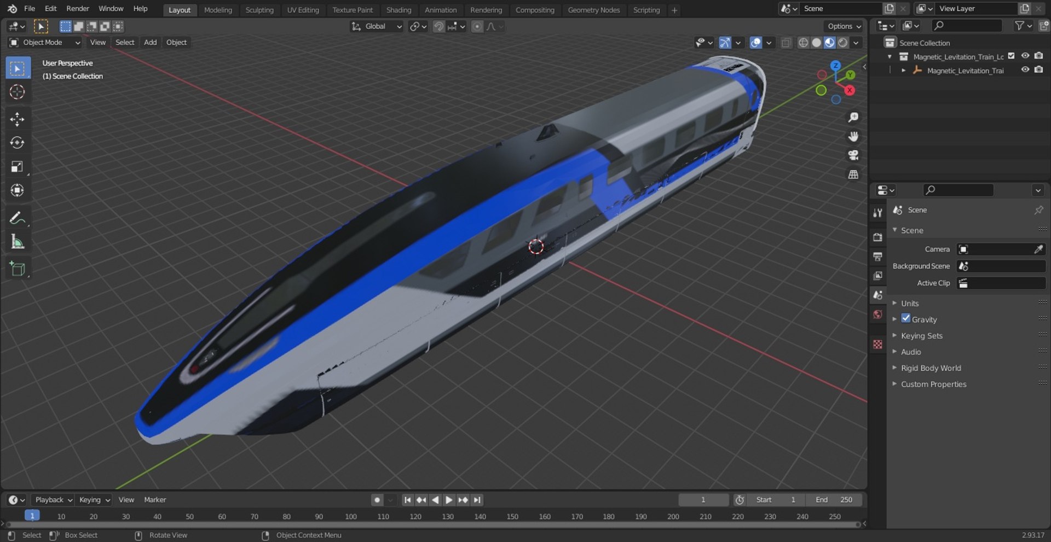This screenshot has width=1051, height=542.
Task: Switch to the Geometry Nodes workspace tab
Action: 594,10
